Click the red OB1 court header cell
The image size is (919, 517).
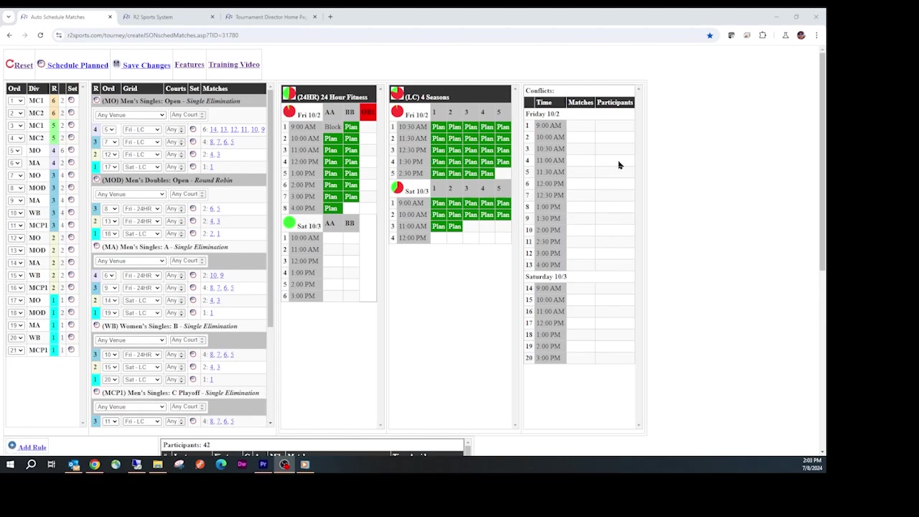click(368, 112)
